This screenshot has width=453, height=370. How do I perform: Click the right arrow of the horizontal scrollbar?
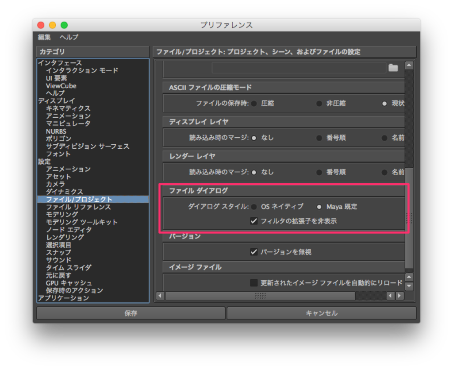[400, 296]
